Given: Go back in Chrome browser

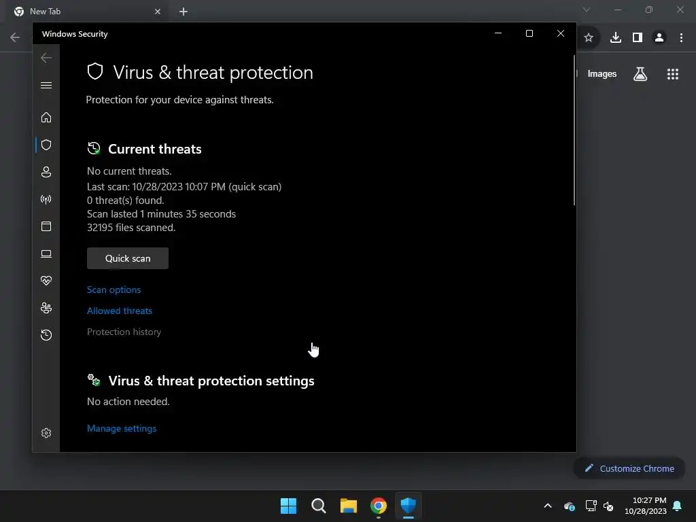Looking at the screenshot, I should click(15, 38).
